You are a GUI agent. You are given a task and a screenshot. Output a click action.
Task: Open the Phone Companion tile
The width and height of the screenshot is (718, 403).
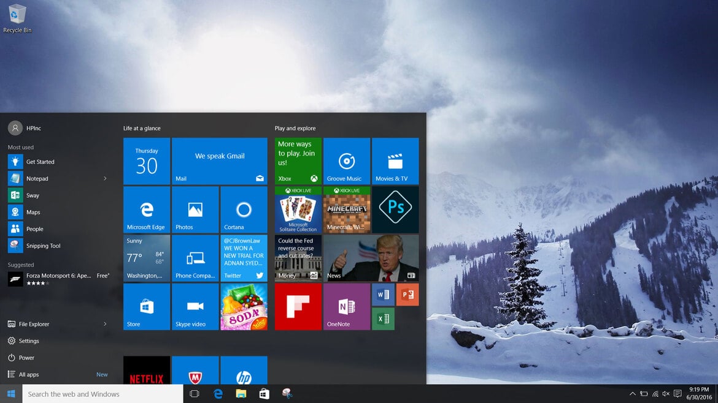195,258
